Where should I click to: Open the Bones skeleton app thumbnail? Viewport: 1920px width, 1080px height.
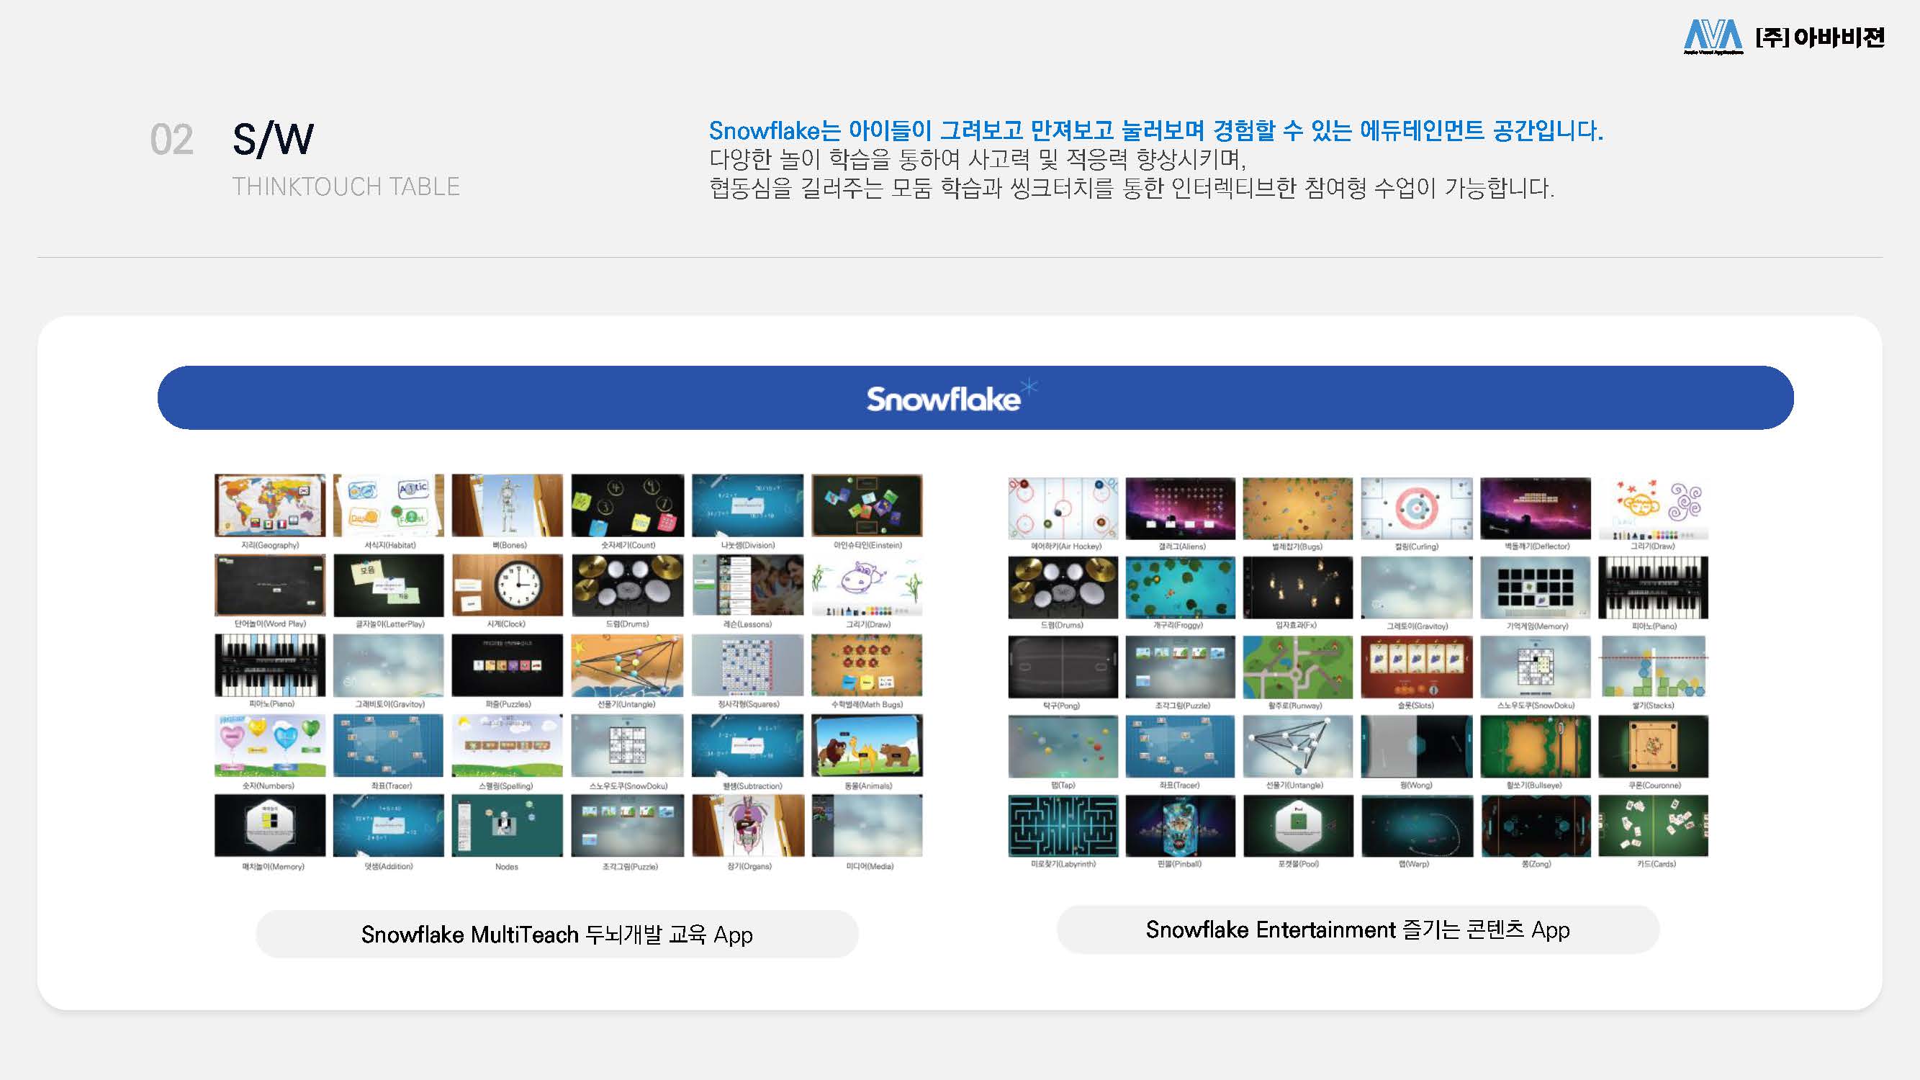pyautogui.click(x=508, y=505)
